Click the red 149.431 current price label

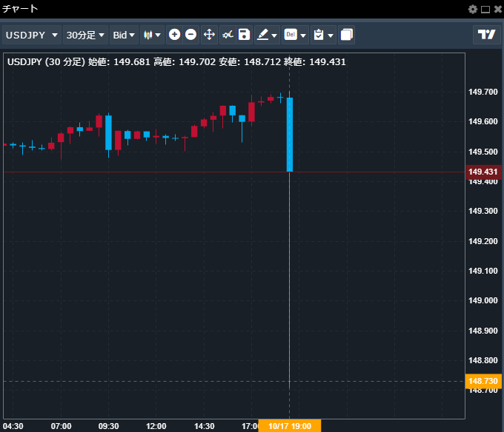pyautogui.click(x=483, y=172)
